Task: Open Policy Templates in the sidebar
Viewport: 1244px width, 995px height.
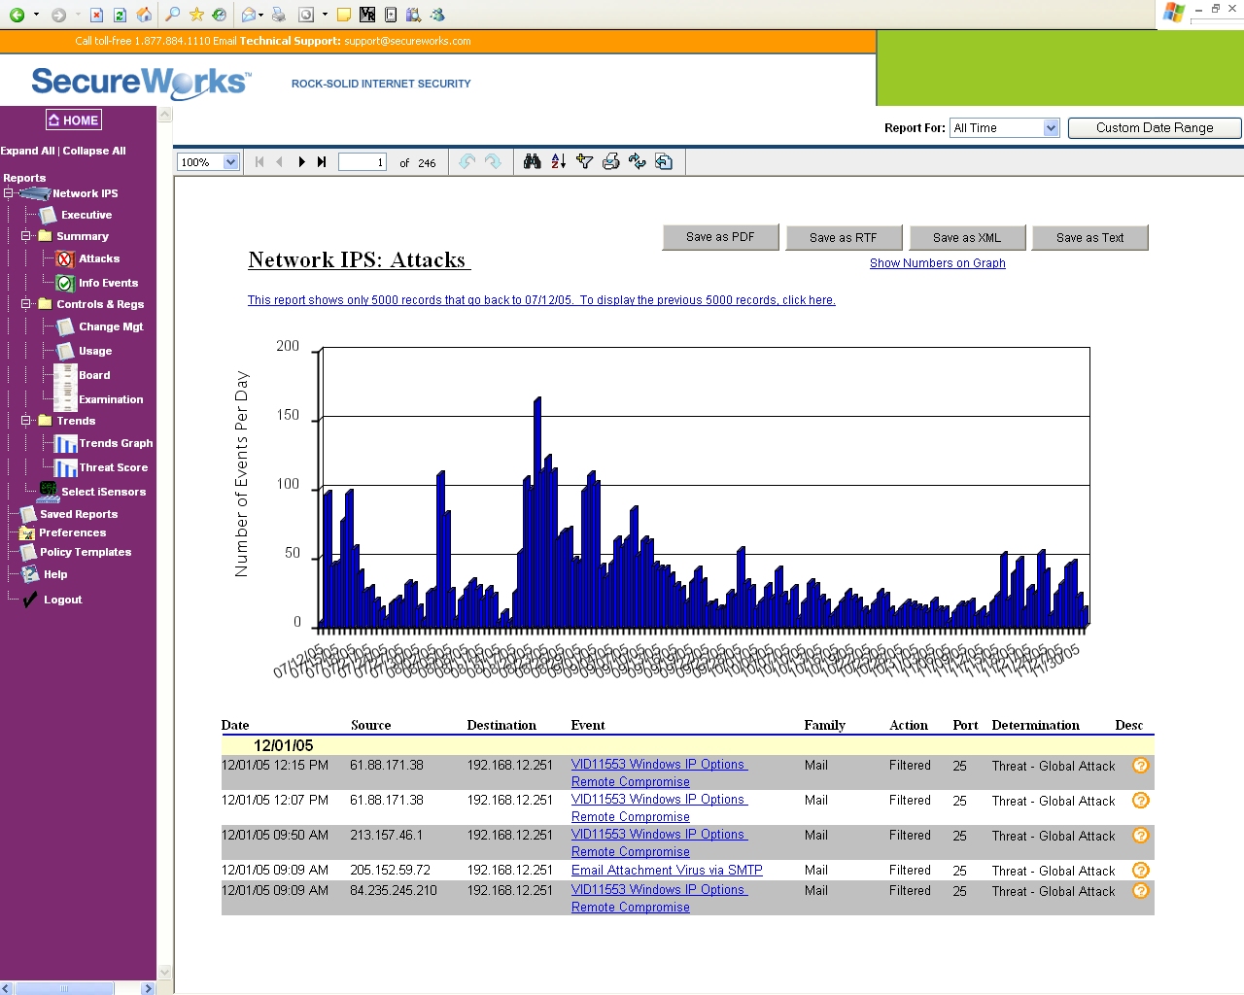Action: [85, 553]
